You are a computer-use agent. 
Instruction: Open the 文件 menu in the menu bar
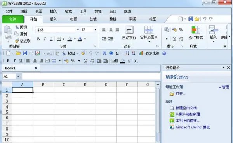click(x=9, y=11)
